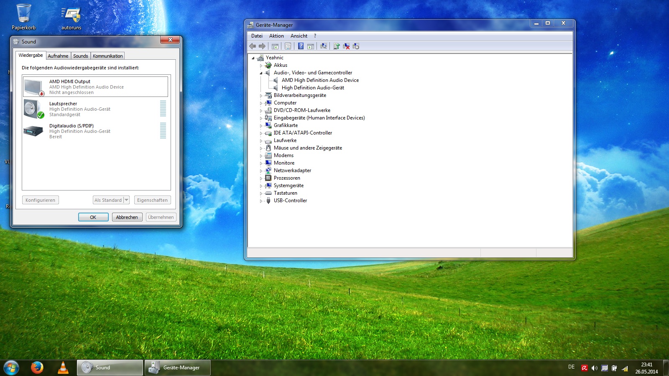The image size is (669, 376).
Task: Select AMD High Definition Audio Device tree entry
Action: 320,80
